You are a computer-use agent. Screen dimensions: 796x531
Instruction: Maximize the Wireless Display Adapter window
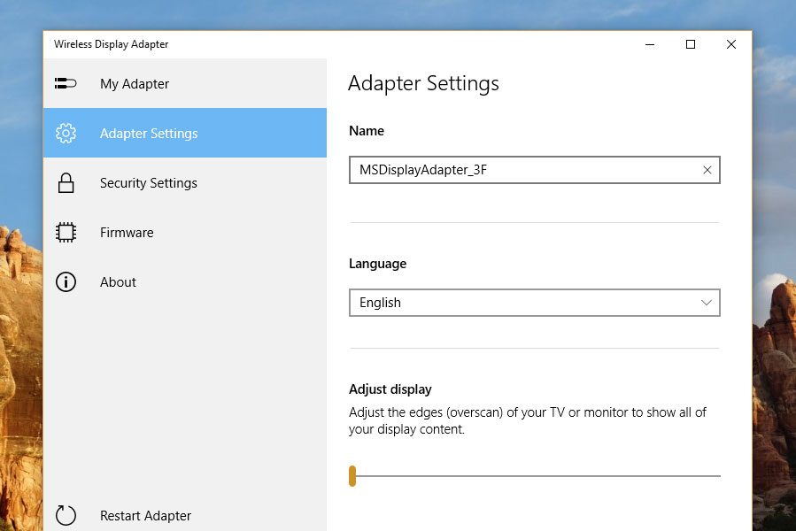[x=691, y=44]
